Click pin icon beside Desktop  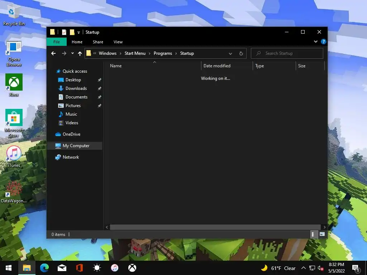tap(100, 80)
